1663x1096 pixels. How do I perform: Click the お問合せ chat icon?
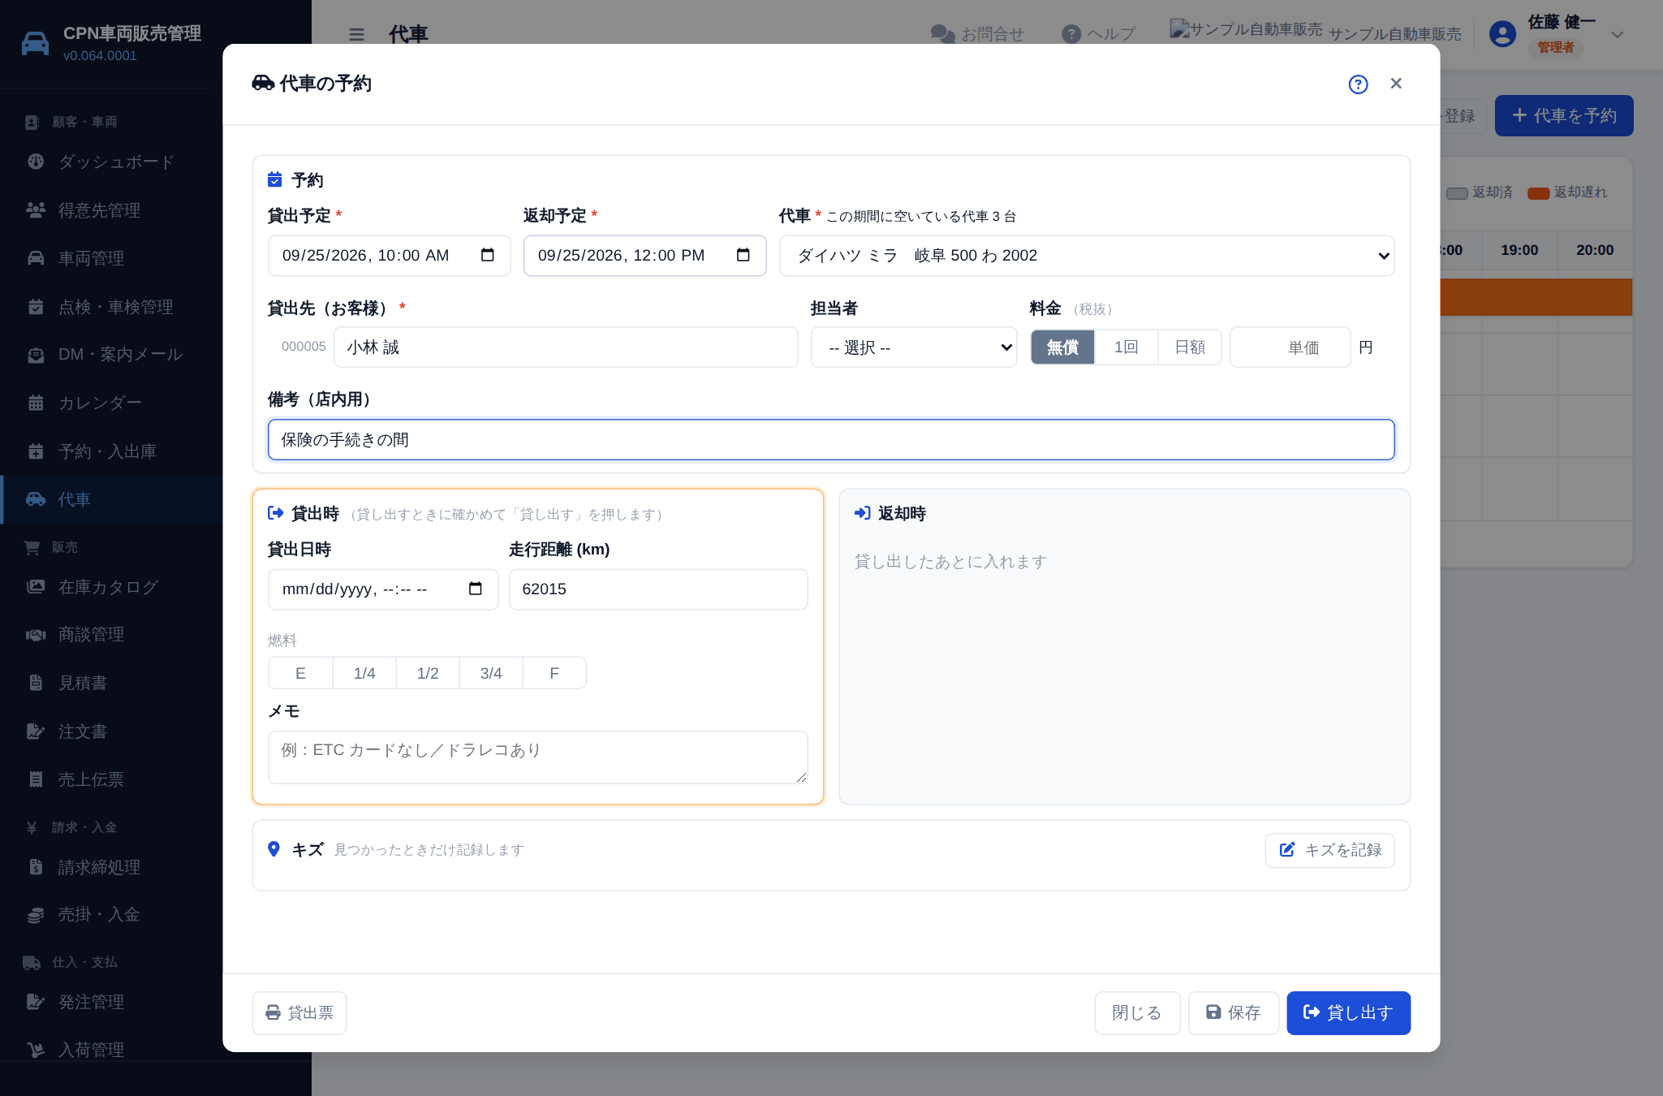(942, 34)
